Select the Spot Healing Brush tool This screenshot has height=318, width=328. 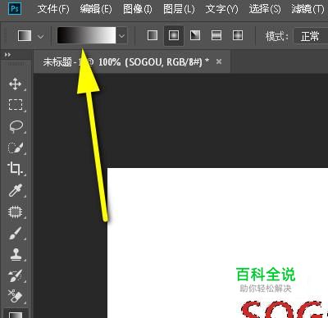click(16, 211)
